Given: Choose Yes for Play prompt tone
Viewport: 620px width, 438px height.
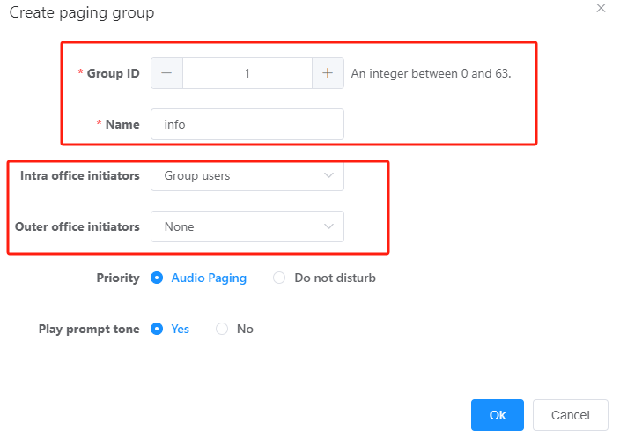Looking at the screenshot, I should click(170, 329).
